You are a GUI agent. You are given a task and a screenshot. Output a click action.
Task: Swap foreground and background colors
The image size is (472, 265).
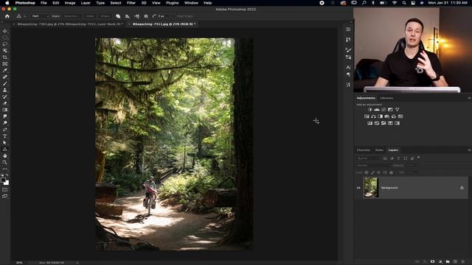tap(7, 175)
